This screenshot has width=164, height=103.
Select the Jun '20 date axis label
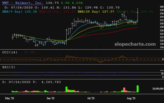(x=50, y=98)
